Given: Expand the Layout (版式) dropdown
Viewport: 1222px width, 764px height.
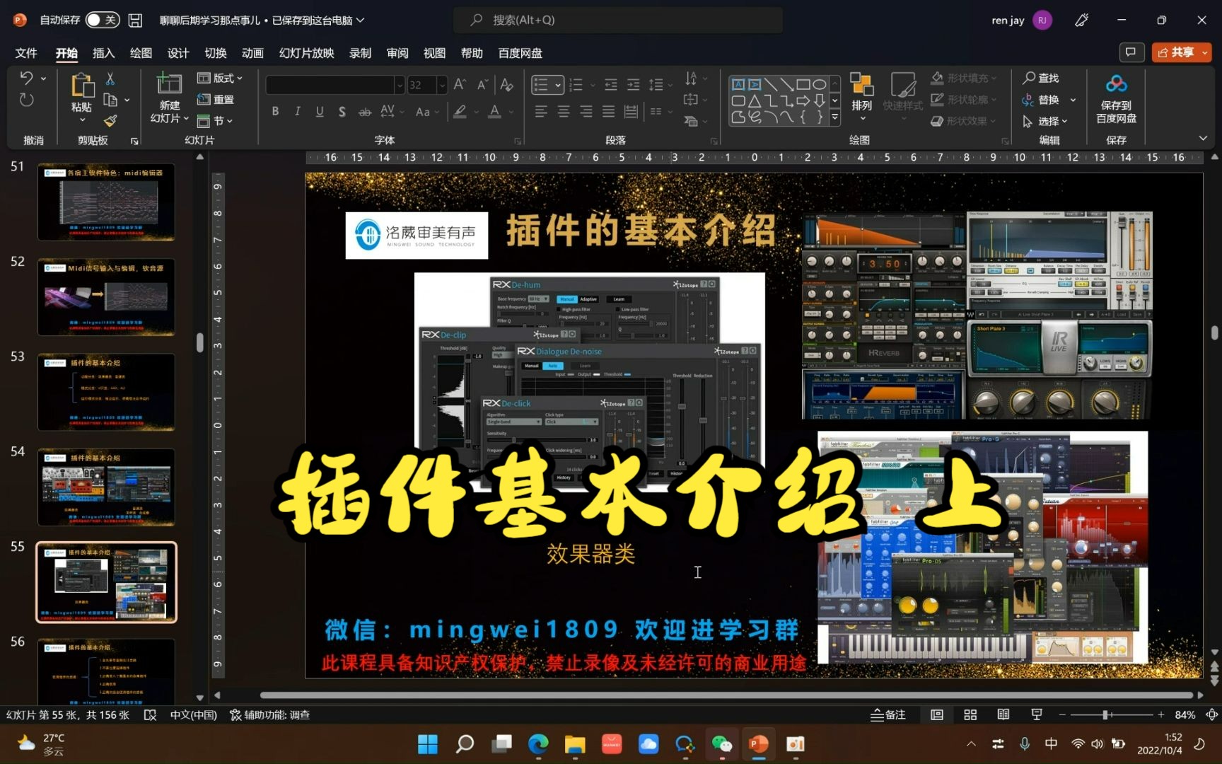Looking at the screenshot, I should click(x=220, y=78).
